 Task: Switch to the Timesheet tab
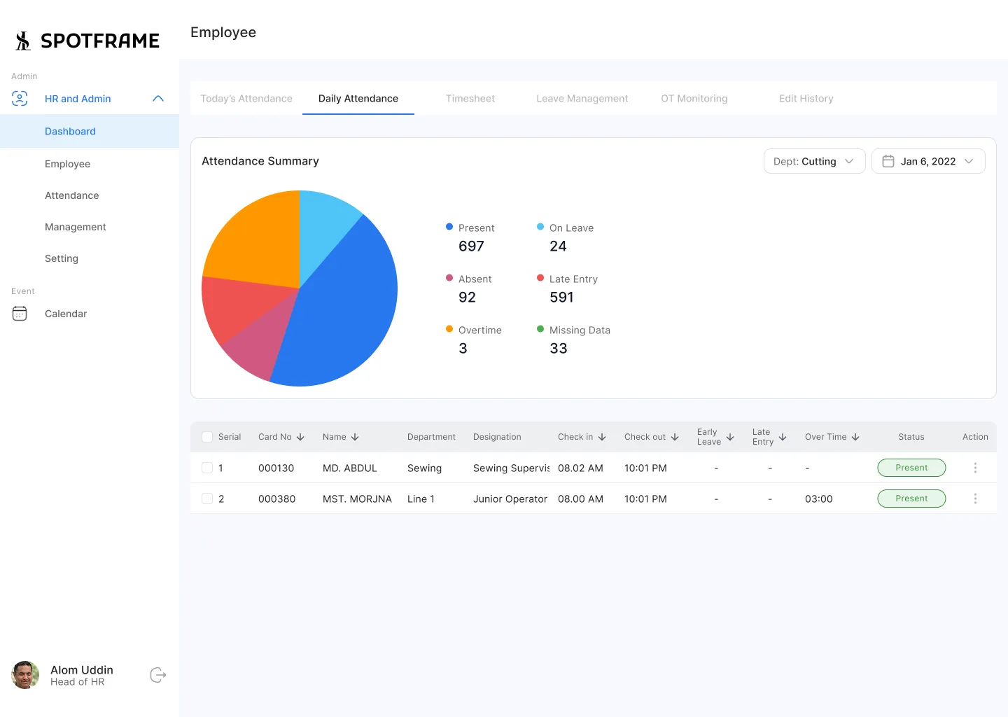pyautogui.click(x=470, y=99)
